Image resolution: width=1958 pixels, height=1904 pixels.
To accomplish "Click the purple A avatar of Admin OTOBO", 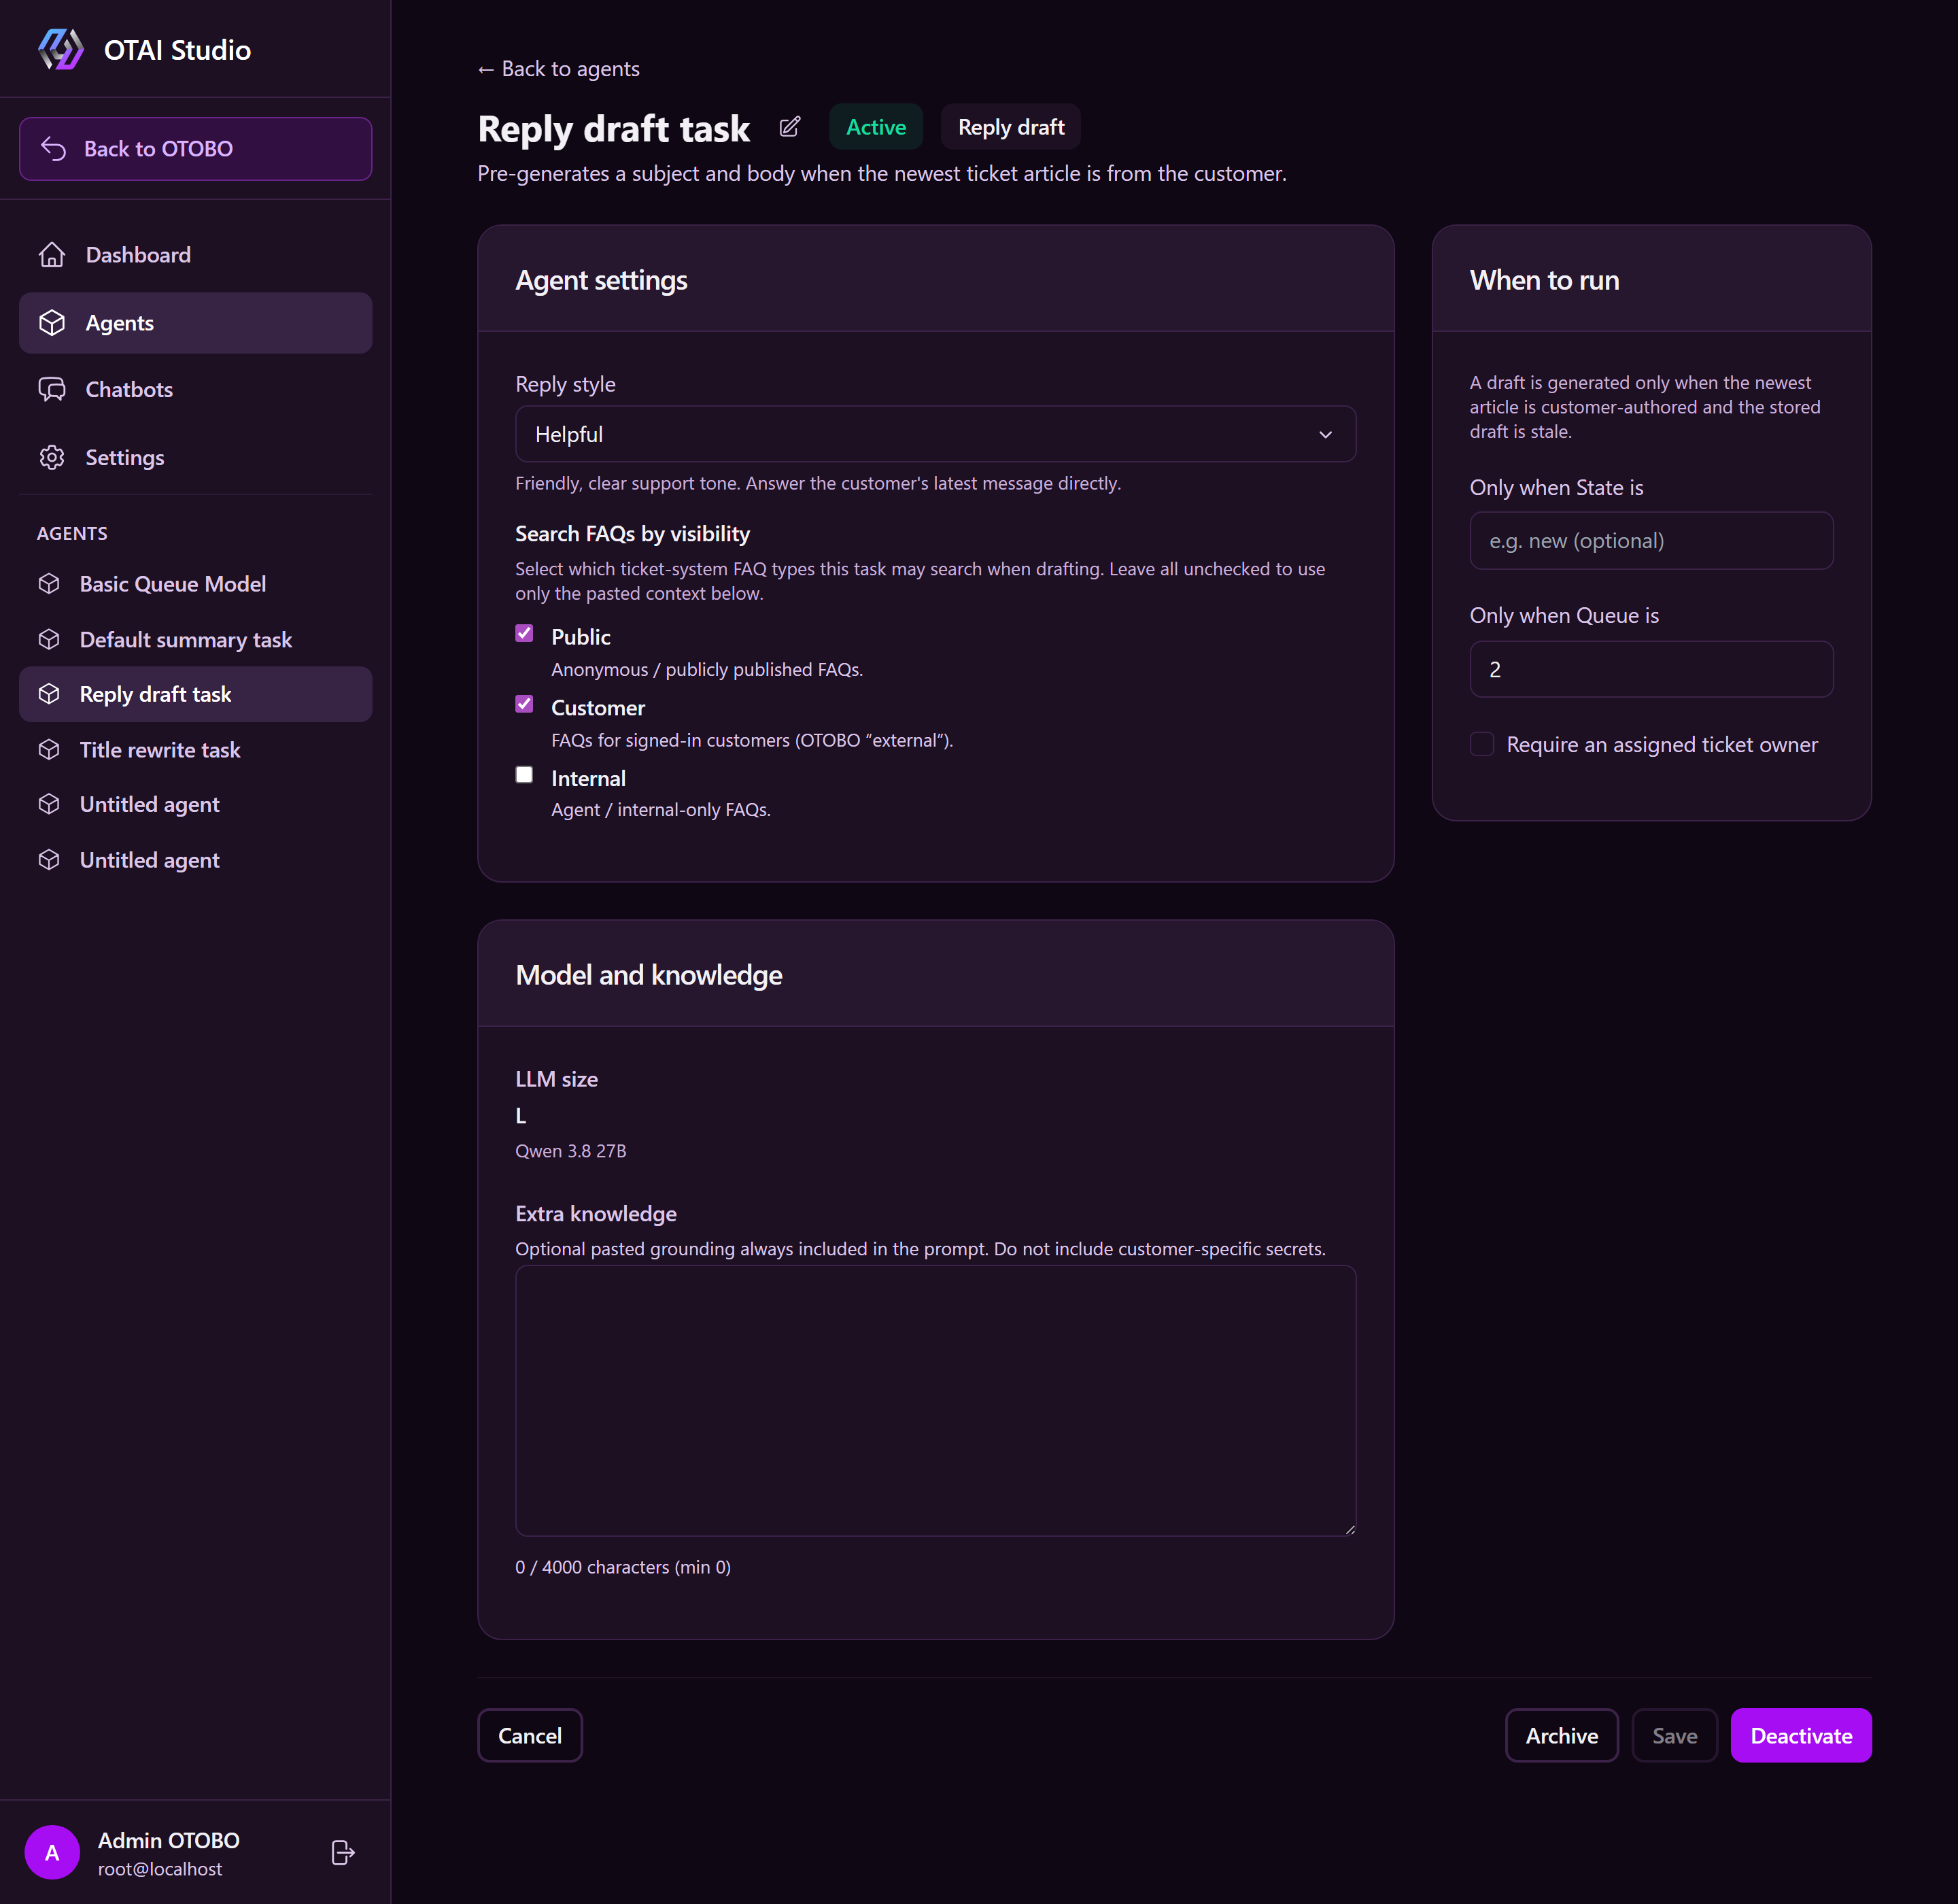I will [x=52, y=1853].
